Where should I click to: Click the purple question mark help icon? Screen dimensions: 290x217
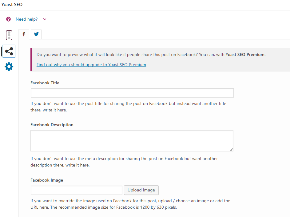[x=8, y=19]
